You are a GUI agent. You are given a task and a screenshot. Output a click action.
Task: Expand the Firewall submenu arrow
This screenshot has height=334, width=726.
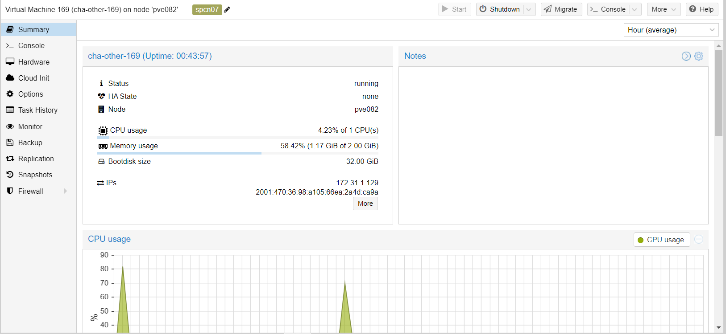click(65, 191)
